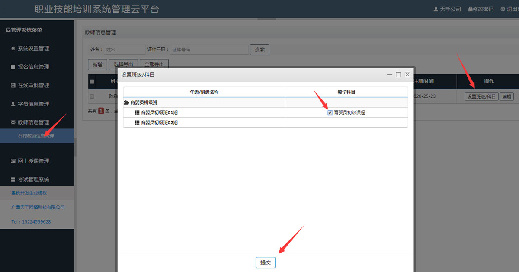Click the 设置班级/科目 action button
The image size is (519, 272).
click(481, 96)
